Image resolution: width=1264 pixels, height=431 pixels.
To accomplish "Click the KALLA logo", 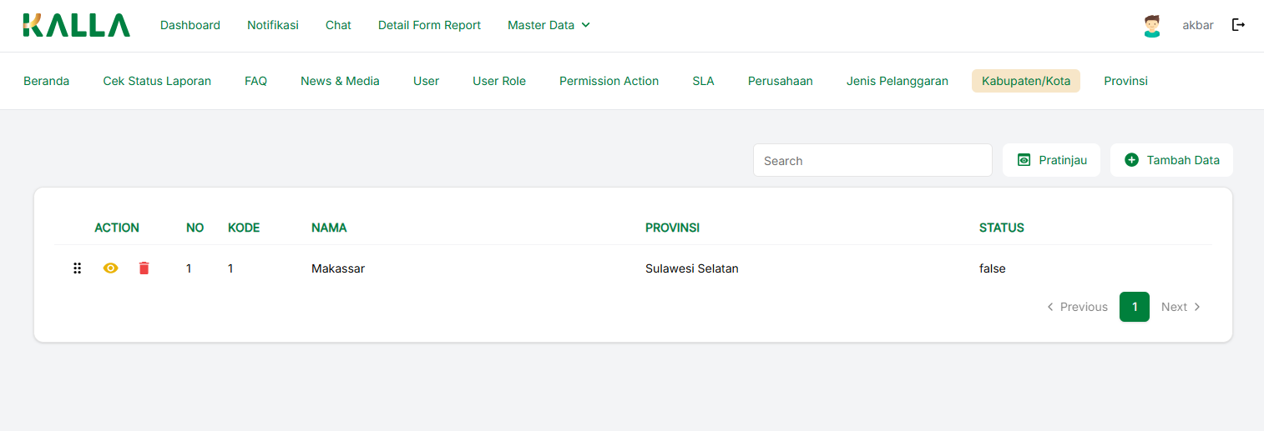I will tap(76, 25).
